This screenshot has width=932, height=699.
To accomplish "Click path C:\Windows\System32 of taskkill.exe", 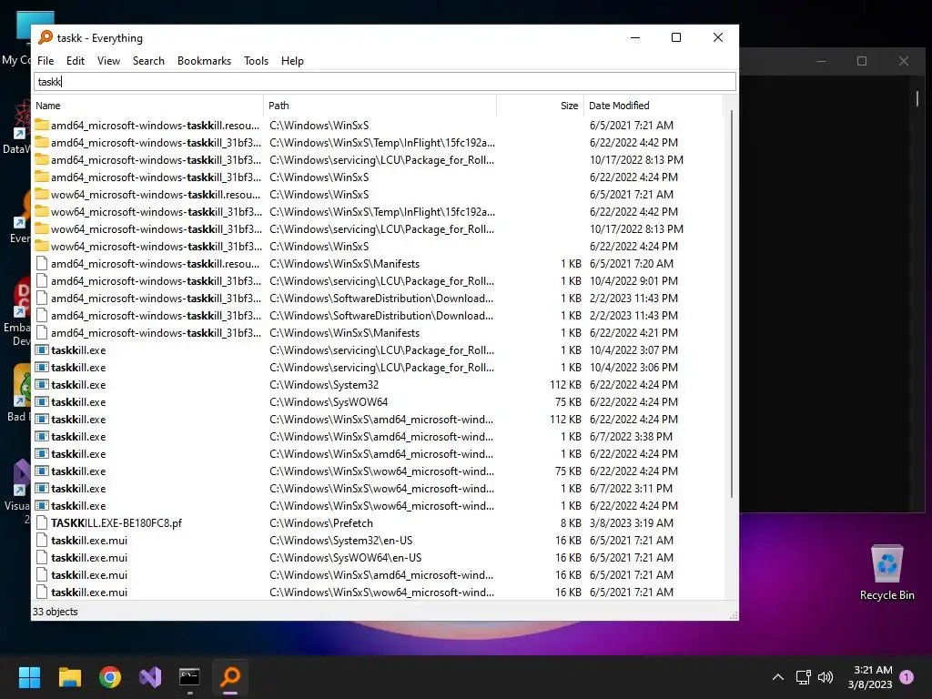I will pos(324,385).
